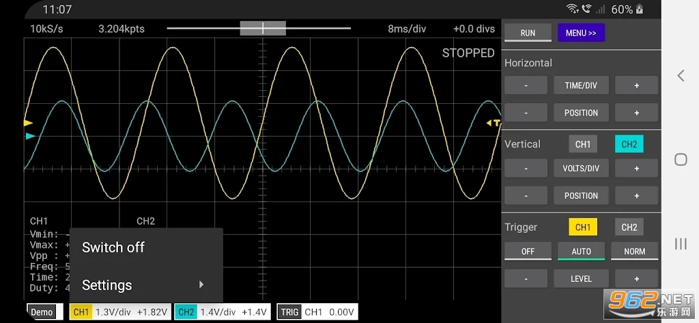Tap the cellular signal strength icon
The width and height of the screenshot is (699, 323).
coord(601,9)
